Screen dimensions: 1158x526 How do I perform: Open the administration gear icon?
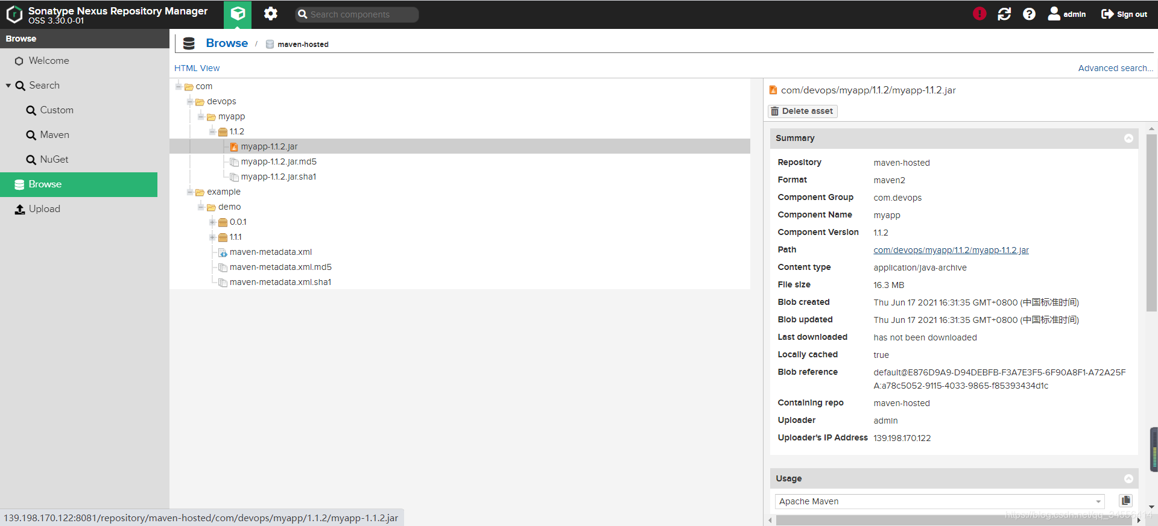(x=271, y=14)
